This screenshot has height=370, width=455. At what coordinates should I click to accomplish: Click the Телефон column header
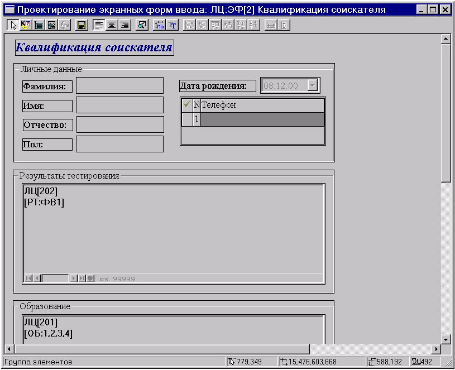(x=262, y=105)
